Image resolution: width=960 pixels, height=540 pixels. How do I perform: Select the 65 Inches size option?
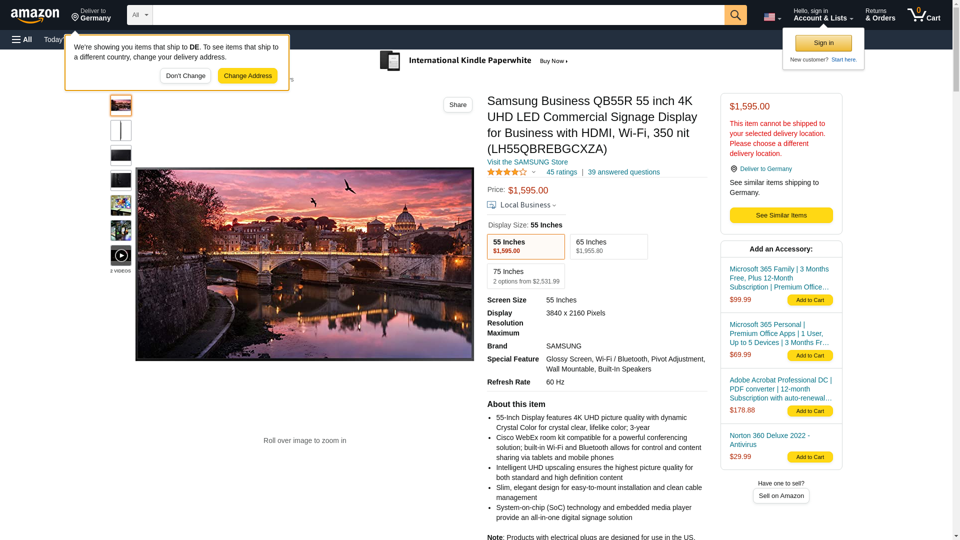(x=608, y=246)
